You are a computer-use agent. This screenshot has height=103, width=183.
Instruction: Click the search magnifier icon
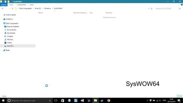click(180, 9)
